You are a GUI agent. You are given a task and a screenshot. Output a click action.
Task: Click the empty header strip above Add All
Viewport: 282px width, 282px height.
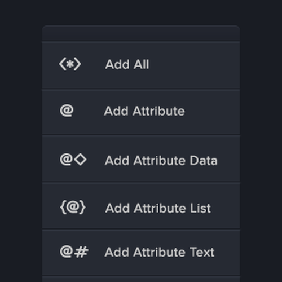(141, 33)
